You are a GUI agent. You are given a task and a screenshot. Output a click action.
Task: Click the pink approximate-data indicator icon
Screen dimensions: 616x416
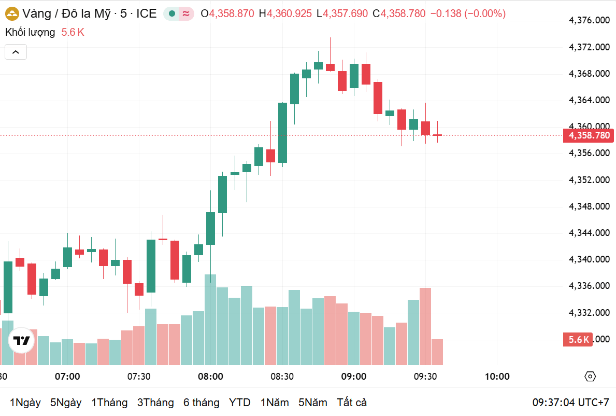tap(186, 14)
